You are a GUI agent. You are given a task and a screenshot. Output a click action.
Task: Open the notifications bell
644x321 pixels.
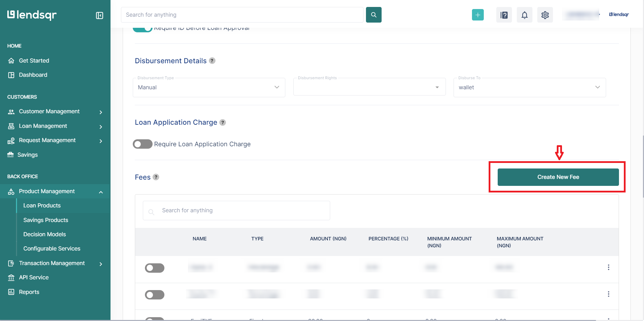524,15
